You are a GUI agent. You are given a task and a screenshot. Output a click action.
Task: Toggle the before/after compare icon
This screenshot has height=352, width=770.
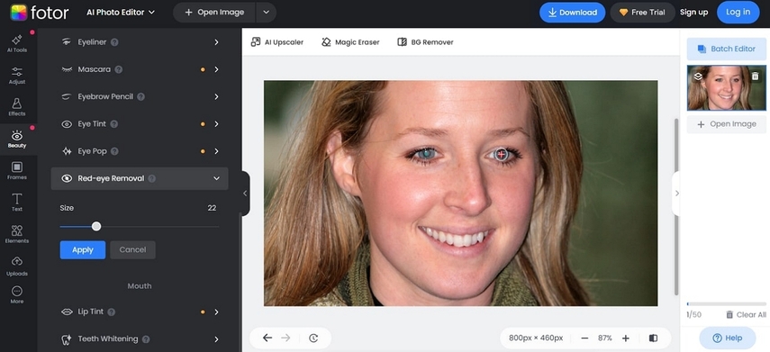click(653, 338)
